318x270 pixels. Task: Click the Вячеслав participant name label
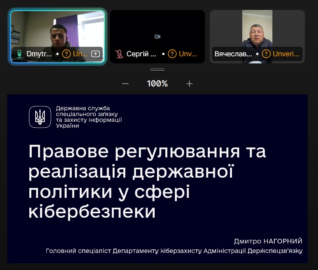click(x=233, y=54)
